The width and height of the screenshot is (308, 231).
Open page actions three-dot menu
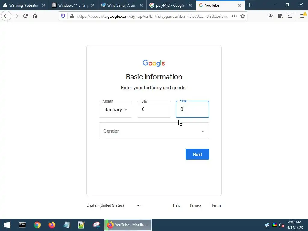[234, 16]
